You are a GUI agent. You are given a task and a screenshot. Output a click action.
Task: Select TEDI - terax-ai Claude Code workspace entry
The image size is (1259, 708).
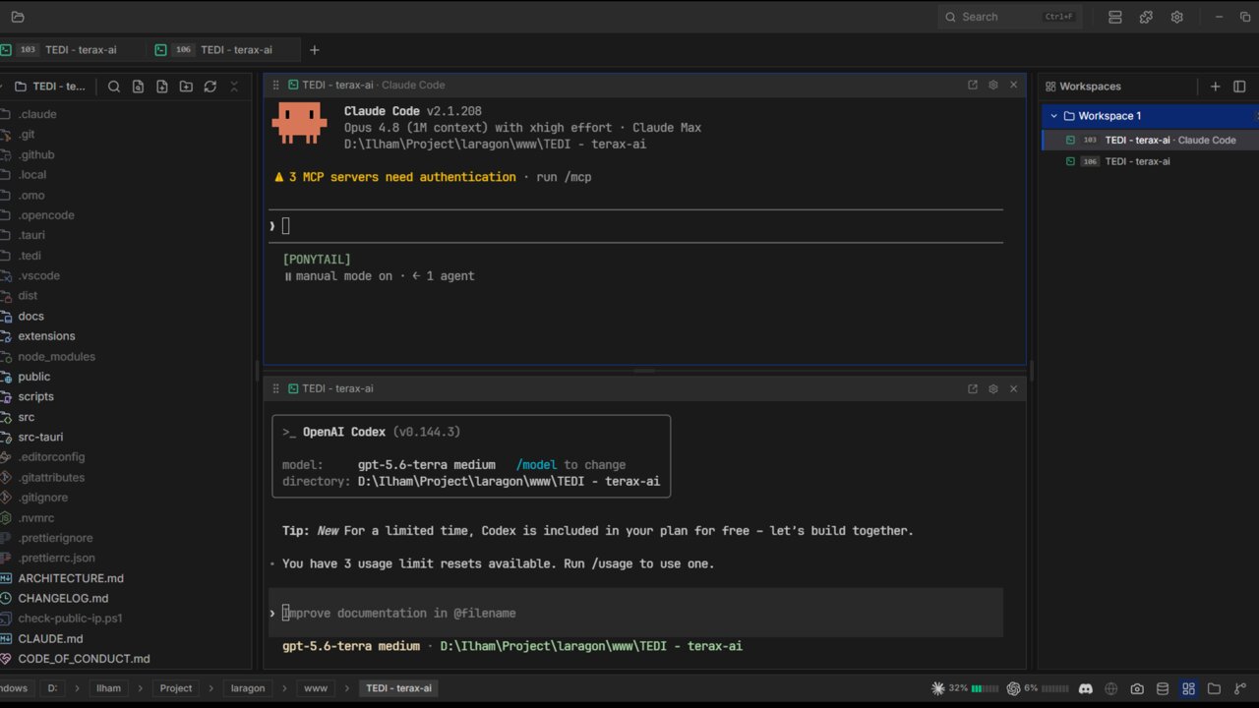(1150, 140)
